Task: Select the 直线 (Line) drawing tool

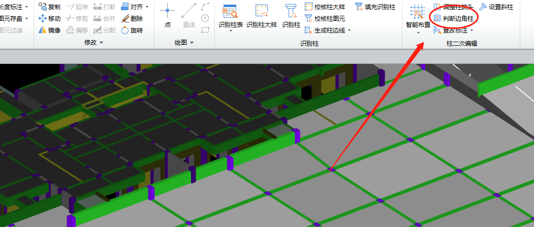Action: click(x=189, y=16)
